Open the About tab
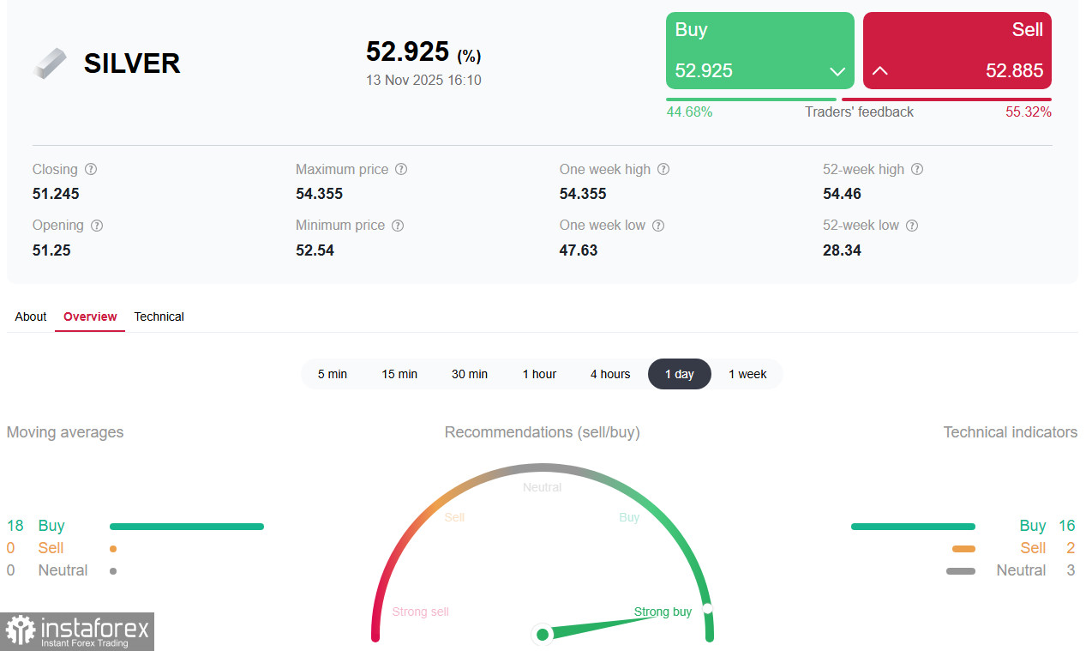The width and height of the screenshot is (1086, 651). (x=30, y=316)
